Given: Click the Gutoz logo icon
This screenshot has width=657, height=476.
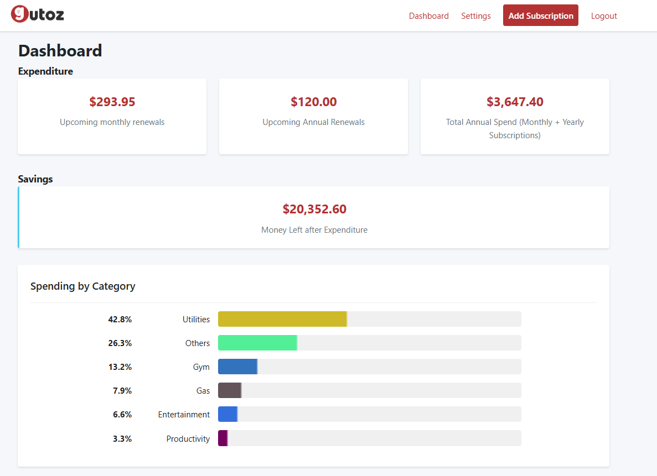Looking at the screenshot, I should [20, 14].
